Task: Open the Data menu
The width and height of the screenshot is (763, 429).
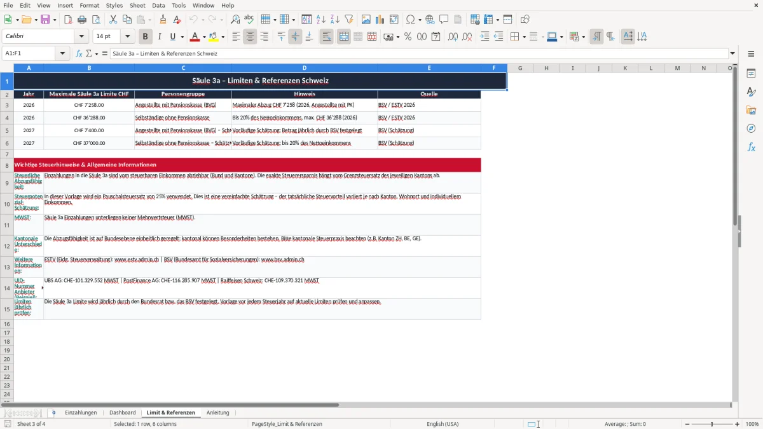Action: pos(158,5)
